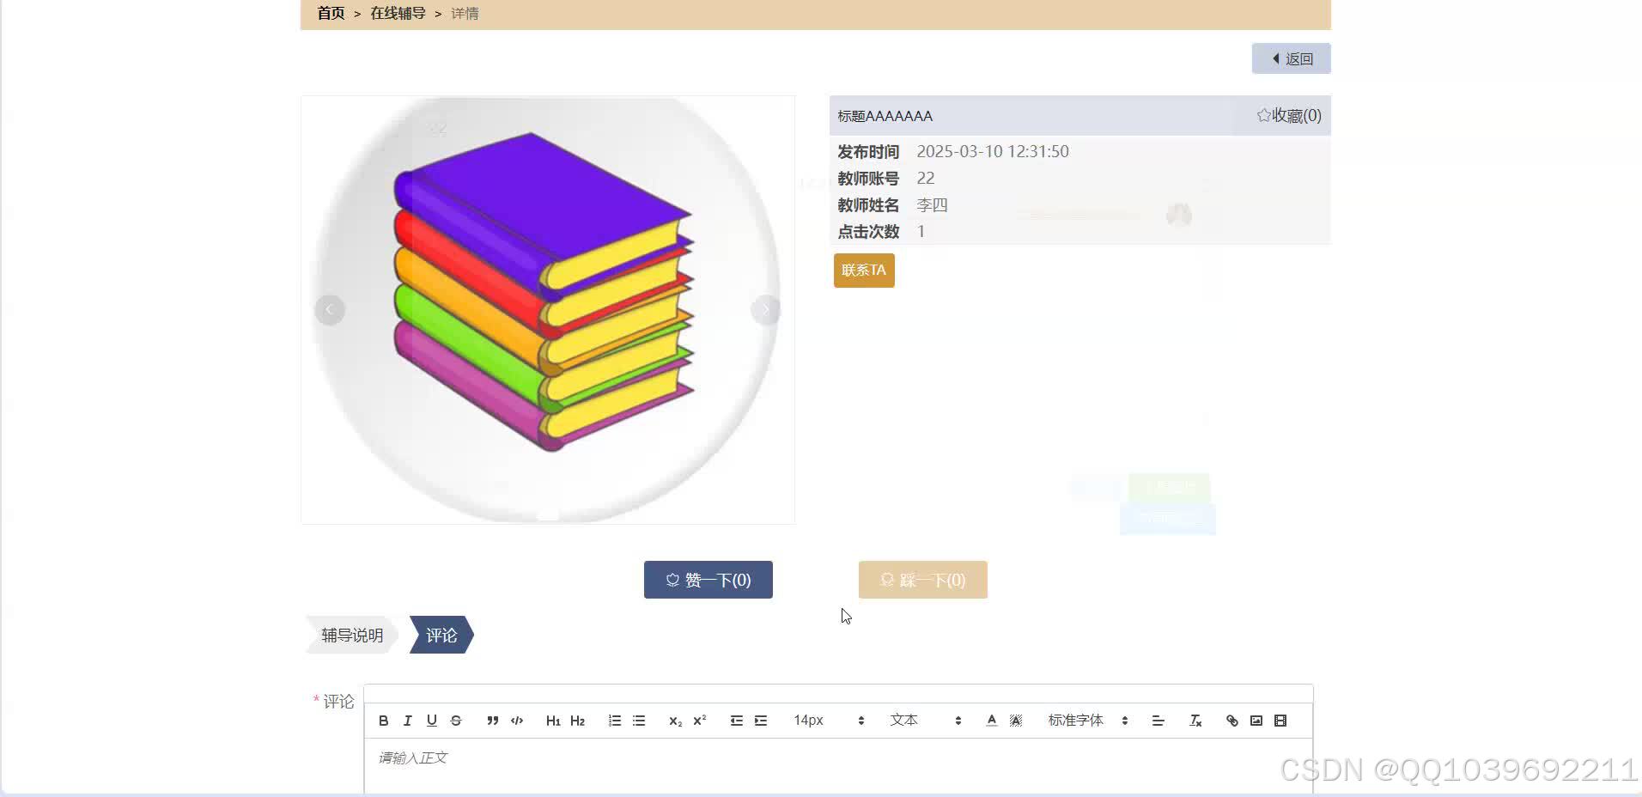The image size is (1642, 797).
Task: Switch to the 辅导说明 tab
Action: (x=352, y=635)
